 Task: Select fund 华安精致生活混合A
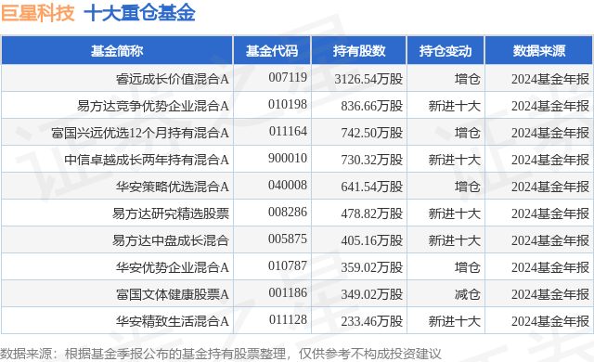pyautogui.click(x=173, y=321)
